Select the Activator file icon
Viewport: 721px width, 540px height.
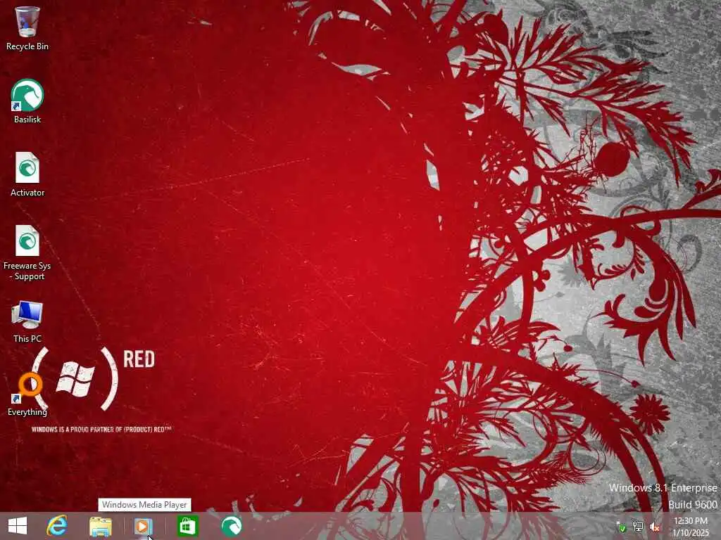click(27, 168)
